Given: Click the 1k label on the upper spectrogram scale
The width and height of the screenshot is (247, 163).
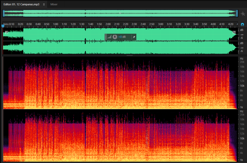Looking at the screenshot, I should pyautogui.click(x=241, y=107).
